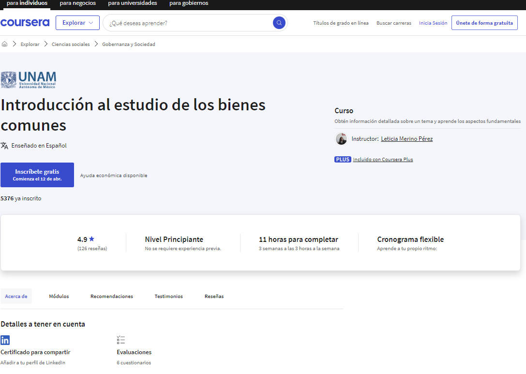
Task: Click '6 cuestionarios' text
Action: (x=134, y=362)
